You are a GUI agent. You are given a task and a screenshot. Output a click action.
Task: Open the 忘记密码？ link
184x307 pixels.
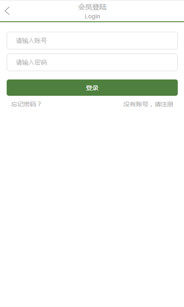(26, 104)
